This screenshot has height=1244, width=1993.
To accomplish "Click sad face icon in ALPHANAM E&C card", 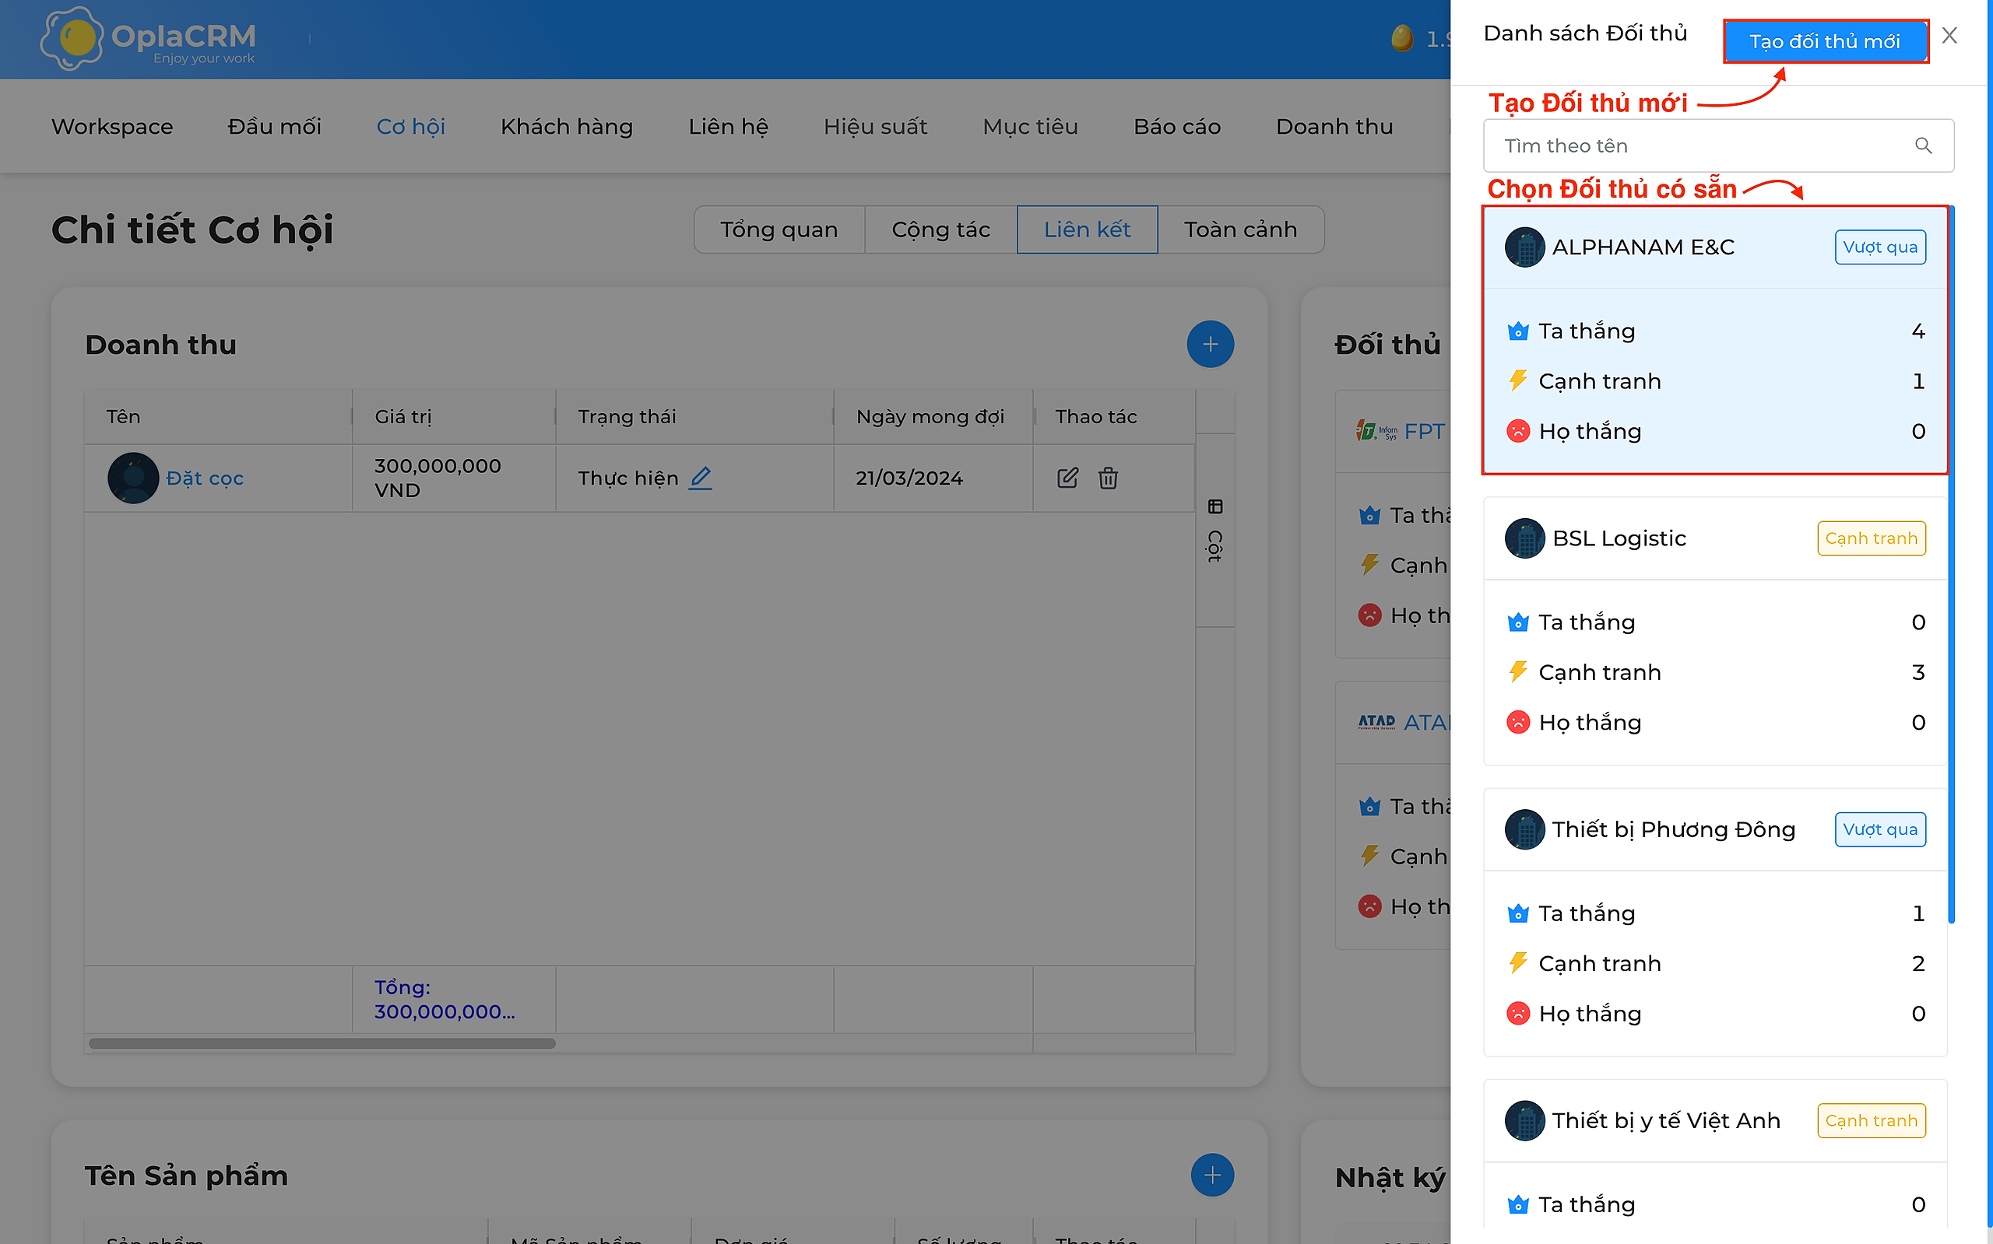I will (1518, 431).
